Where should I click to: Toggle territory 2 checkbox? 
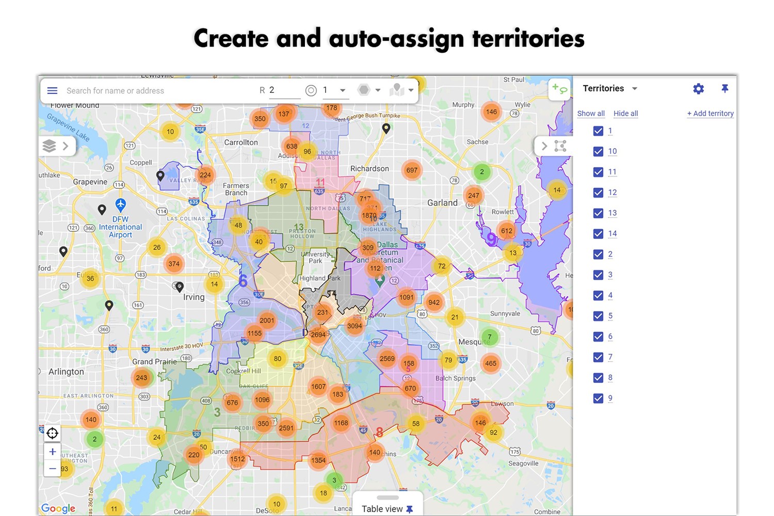pyautogui.click(x=598, y=254)
